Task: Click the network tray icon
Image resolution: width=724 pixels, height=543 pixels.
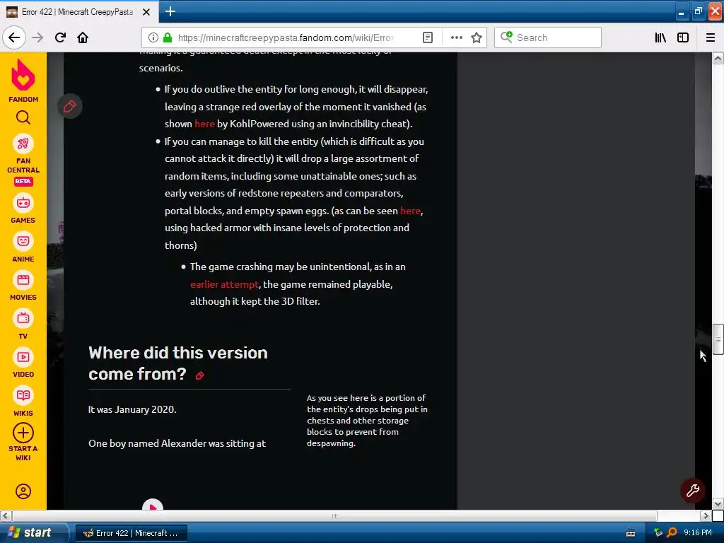Action: click(x=658, y=533)
